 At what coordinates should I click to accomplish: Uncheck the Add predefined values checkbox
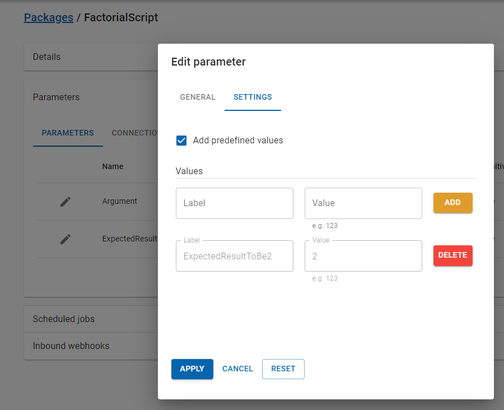pyautogui.click(x=181, y=141)
